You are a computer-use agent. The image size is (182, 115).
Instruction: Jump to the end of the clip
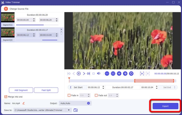88,74
